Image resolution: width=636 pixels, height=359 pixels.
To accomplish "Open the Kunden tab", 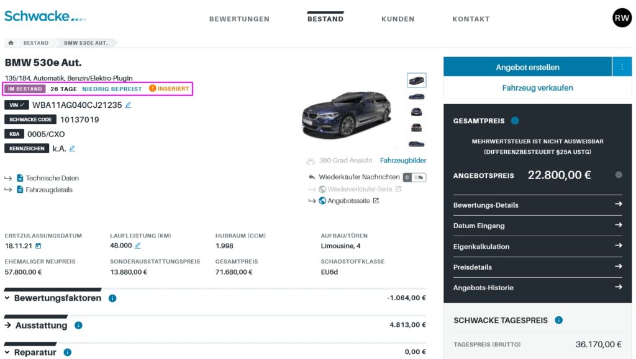I will pos(398,19).
